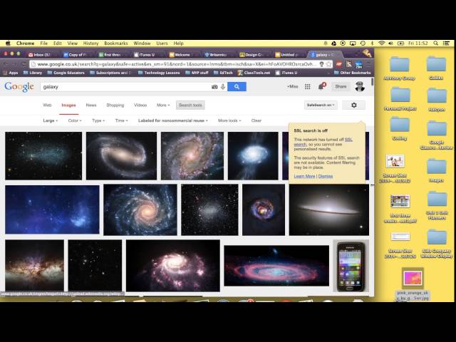
Task: Open Spotlight search in the menu bar
Action: [435, 43]
